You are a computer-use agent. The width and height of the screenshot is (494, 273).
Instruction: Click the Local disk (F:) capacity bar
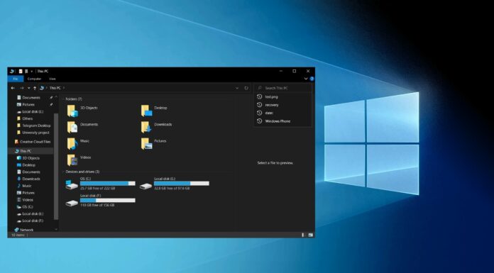108,200
